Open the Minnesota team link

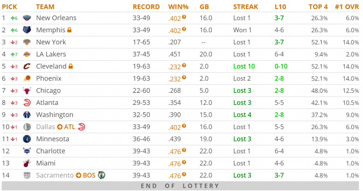pos(52,139)
